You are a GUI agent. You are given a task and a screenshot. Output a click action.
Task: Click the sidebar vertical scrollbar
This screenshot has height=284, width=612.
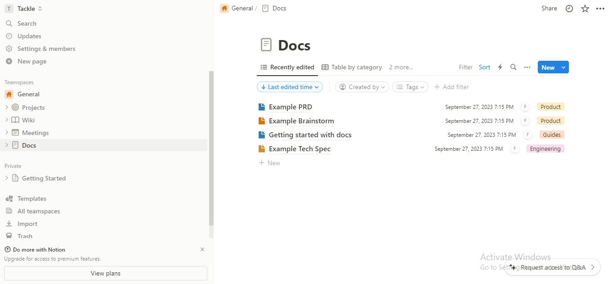coord(211,149)
